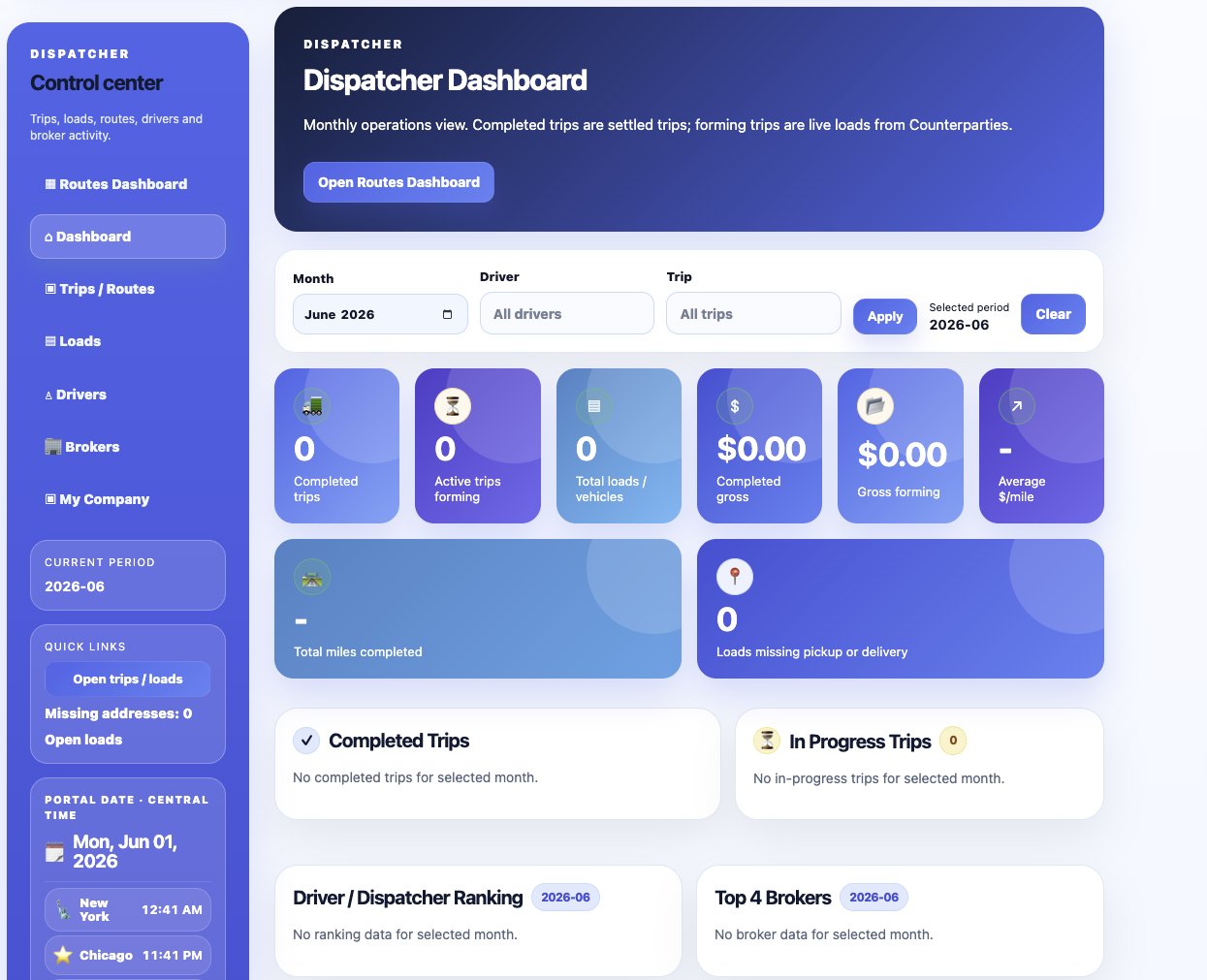The image size is (1207, 980).
Task: Click 'No in-progress trips for selected month.' text
Action: pos(878,778)
